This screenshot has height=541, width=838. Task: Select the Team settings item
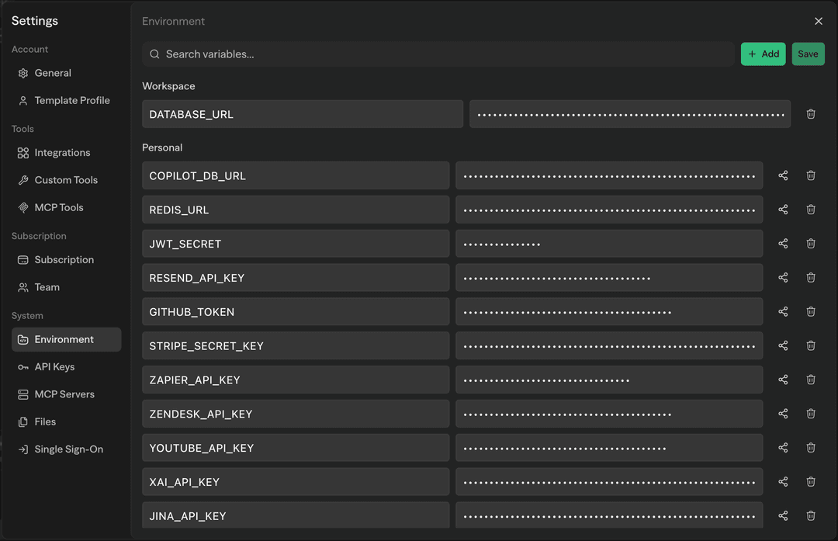47,287
